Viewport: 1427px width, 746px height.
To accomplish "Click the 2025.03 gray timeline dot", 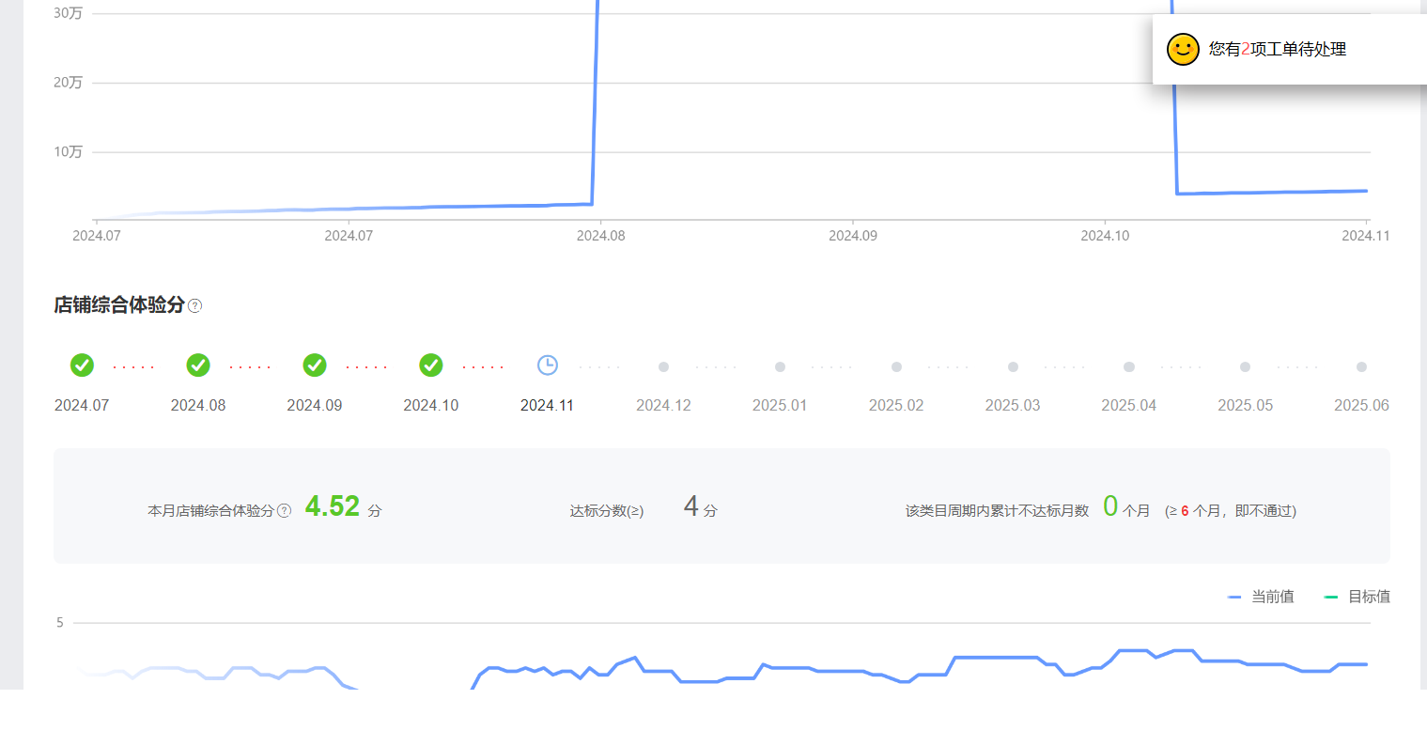I will [x=1013, y=367].
